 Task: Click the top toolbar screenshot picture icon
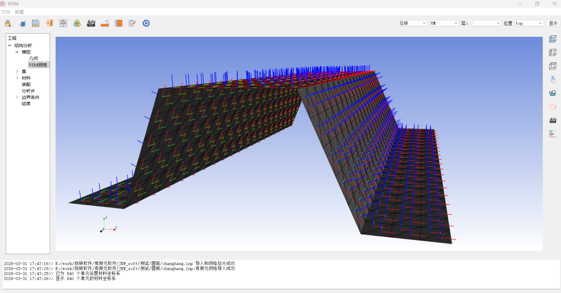point(91,23)
